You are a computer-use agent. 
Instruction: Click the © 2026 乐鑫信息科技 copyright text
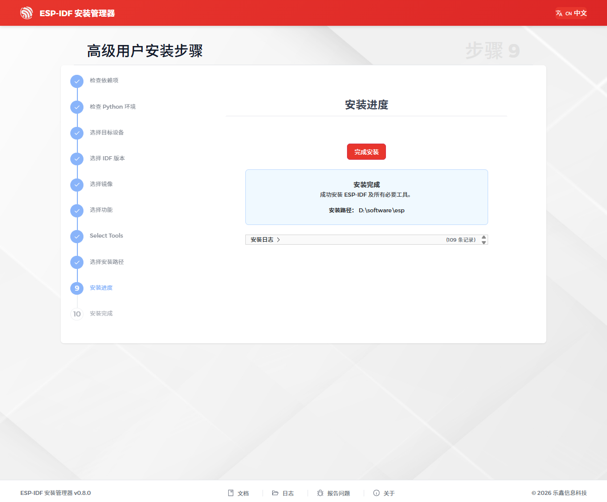pyautogui.click(x=559, y=493)
